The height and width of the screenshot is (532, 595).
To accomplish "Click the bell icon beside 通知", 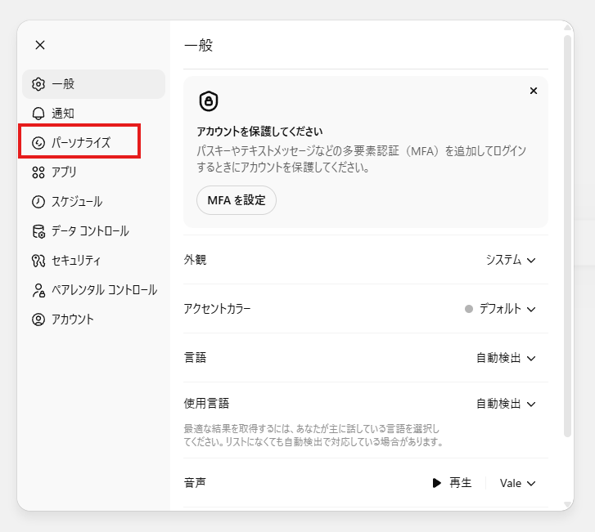I will click(x=38, y=114).
